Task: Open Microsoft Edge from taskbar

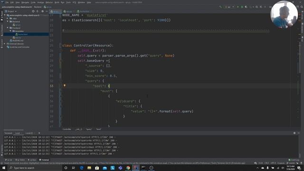Action: point(81,168)
